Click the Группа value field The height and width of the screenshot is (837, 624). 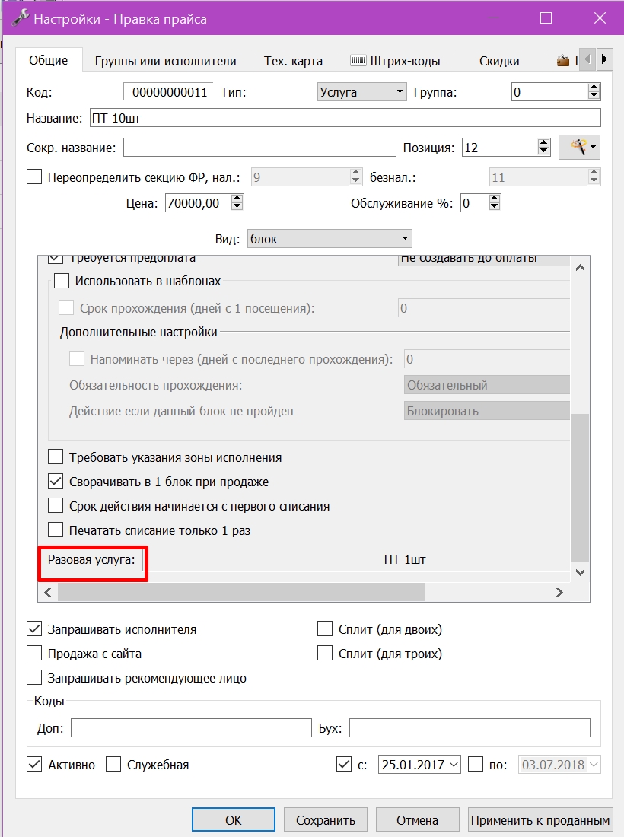(549, 92)
